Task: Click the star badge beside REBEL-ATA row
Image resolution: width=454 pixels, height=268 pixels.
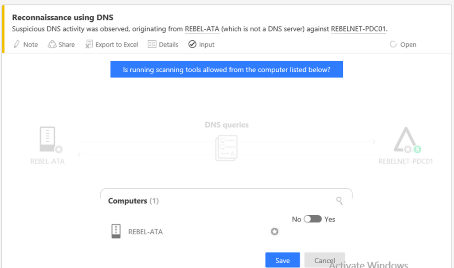Action: 275,231
